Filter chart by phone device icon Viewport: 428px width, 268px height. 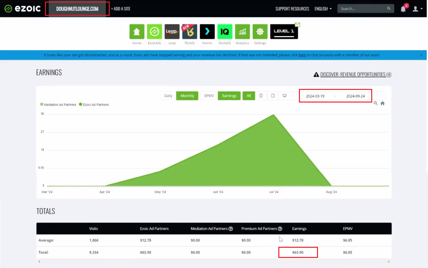coord(261,96)
